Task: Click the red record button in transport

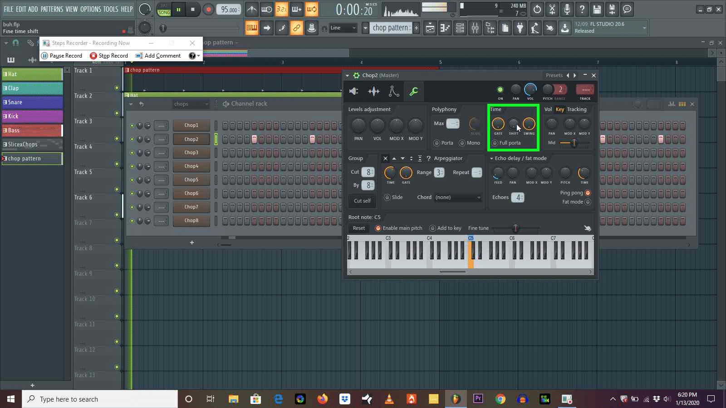Action: coord(208,9)
